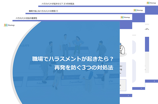Image resolution: width=158 pixels, height=104 pixels.
Task: Click the Humap logo on the cover slide
Action: tap(9, 25)
